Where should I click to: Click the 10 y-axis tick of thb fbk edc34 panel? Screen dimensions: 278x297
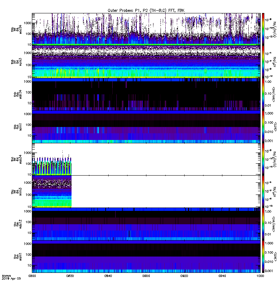(29, 103)
